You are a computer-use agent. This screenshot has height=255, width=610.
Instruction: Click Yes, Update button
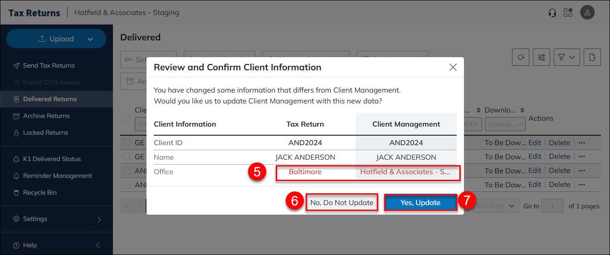[x=420, y=202]
